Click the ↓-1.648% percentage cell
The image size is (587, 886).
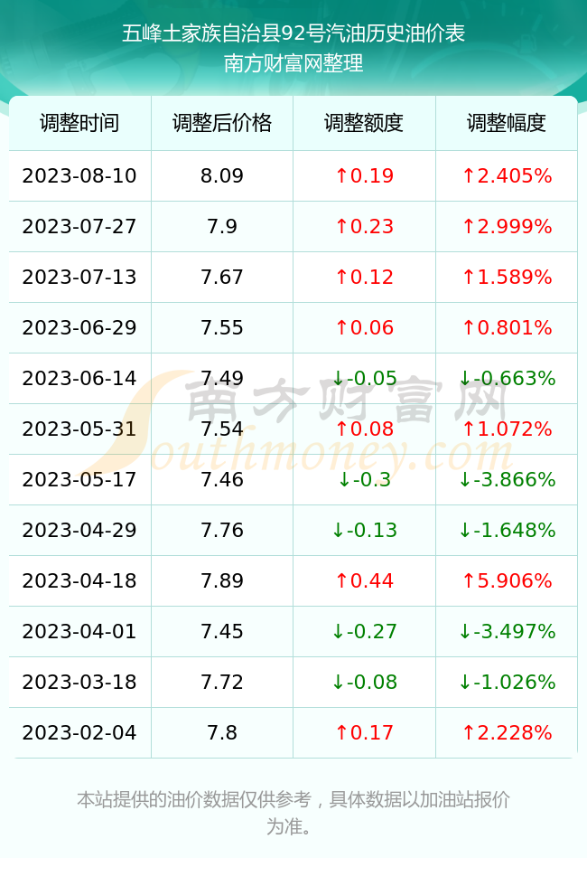(x=507, y=530)
